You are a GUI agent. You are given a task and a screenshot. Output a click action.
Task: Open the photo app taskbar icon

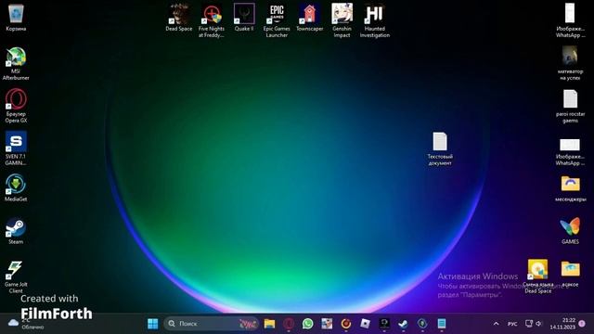327,324
